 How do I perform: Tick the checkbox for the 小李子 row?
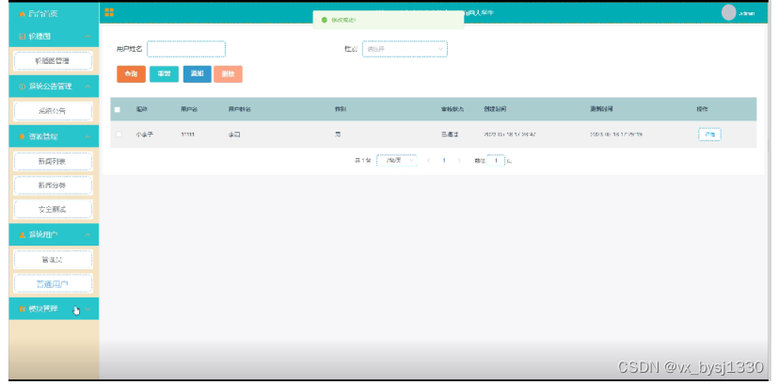click(x=119, y=134)
